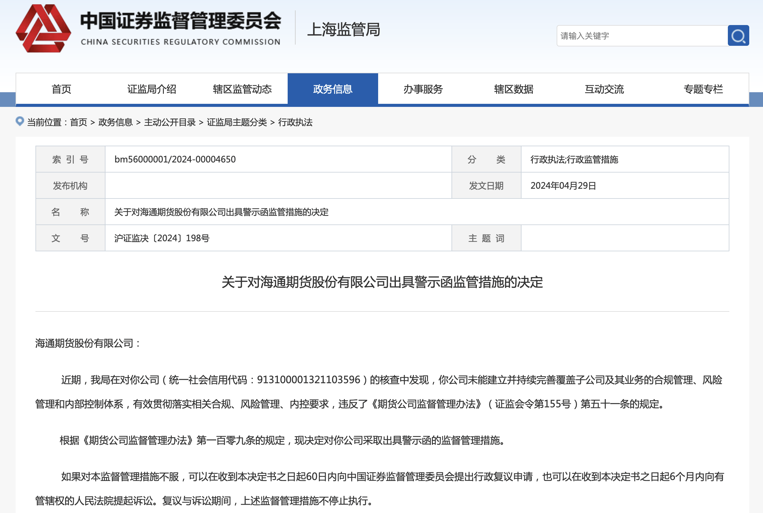The width and height of the screenshot is (763, 513).
Task: Follow the 政务信息 breadcrumb link
Action: pyautogui.click(x=115, y=122)
